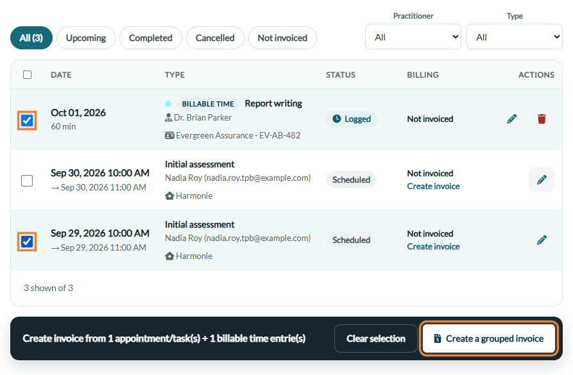This screenshot has height=375, width=573.
Task: Uncheck the Oct 01, 2026 row checkbox
Action: (x=27, y=121)
